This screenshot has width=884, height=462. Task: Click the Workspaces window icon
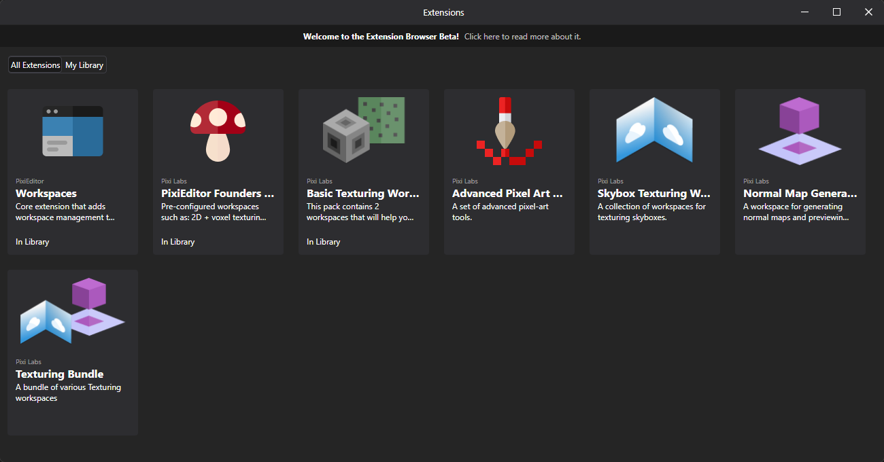pos(73,130)
